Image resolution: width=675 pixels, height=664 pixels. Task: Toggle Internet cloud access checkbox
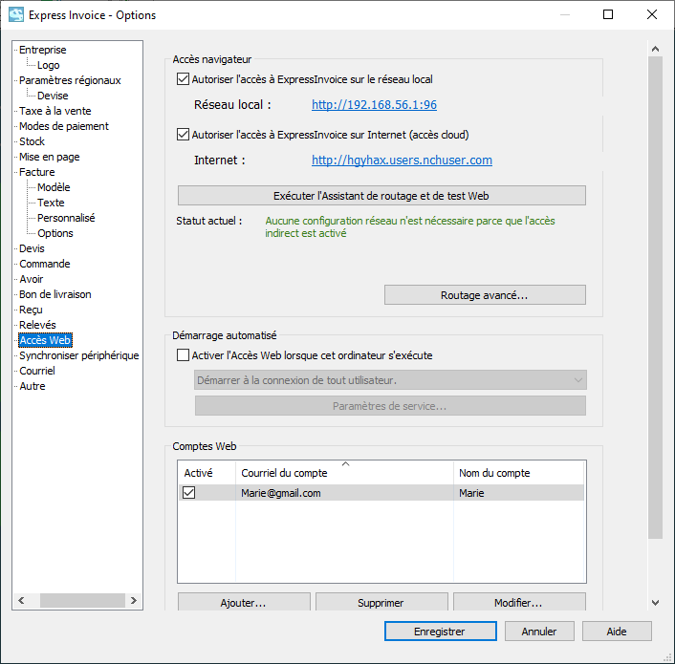184,135
